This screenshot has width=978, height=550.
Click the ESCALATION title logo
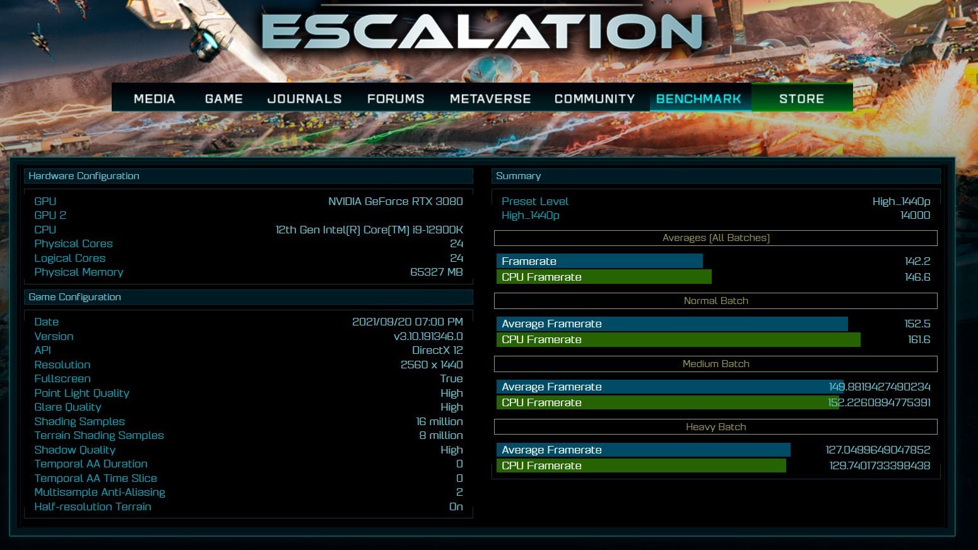tap(482, 30)
